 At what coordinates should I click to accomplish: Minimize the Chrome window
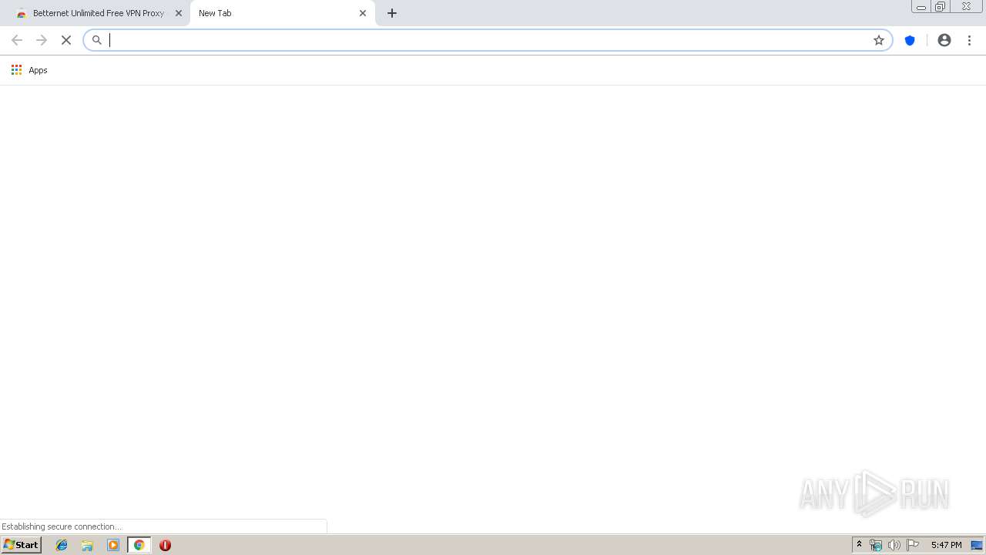tap(921, 7)
